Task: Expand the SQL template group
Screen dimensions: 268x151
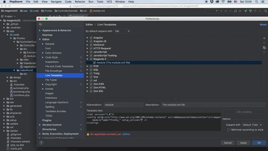Action: tap(88, 70)
